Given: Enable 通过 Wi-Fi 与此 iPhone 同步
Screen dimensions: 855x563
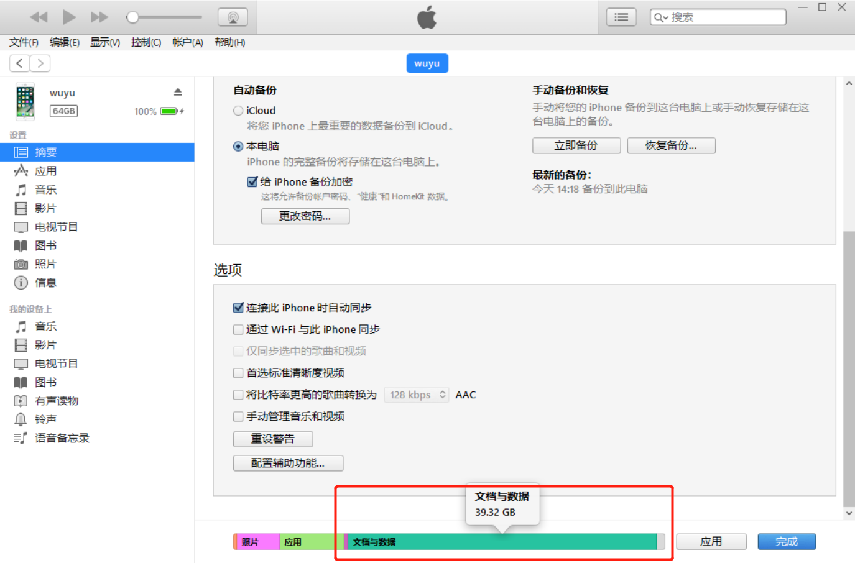Looking at the screenshot, I should 238,329.
